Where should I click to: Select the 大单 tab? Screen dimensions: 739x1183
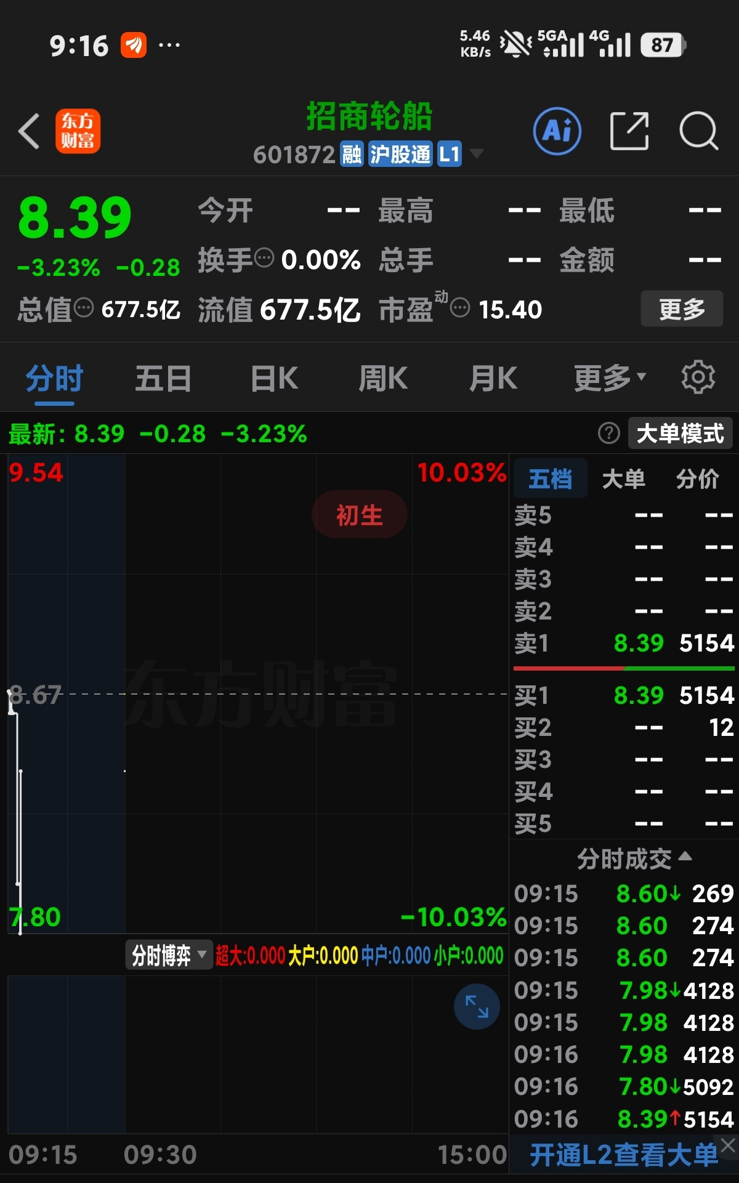623,478
